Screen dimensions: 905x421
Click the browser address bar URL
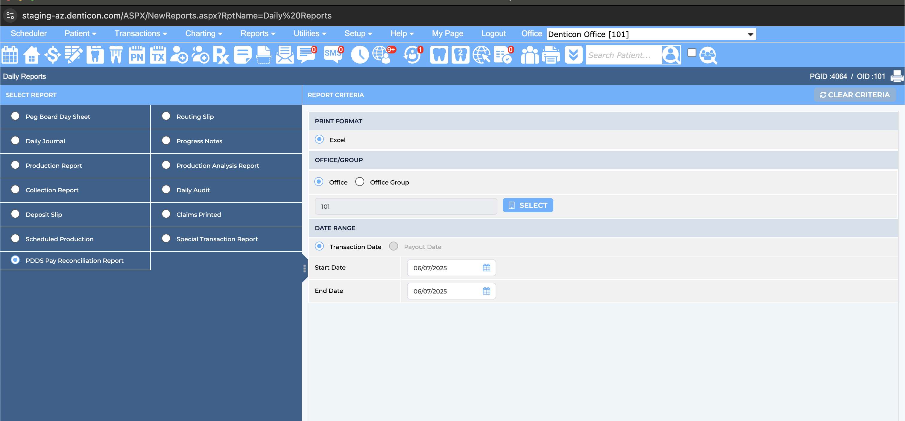click(177, 16)
